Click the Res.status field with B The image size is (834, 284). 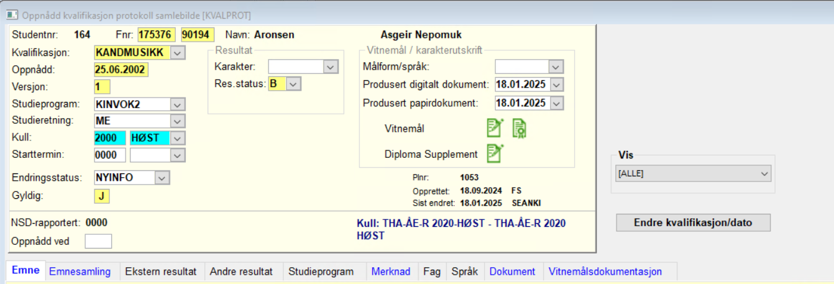tap(277, 83)
